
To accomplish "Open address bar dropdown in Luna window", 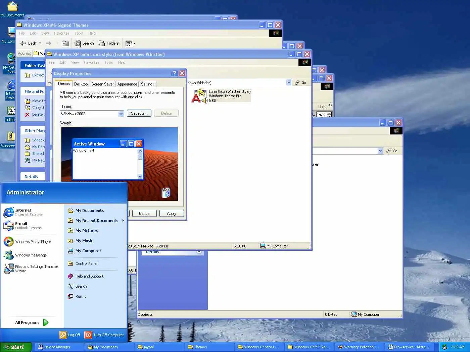I will (x=289, y=82).
